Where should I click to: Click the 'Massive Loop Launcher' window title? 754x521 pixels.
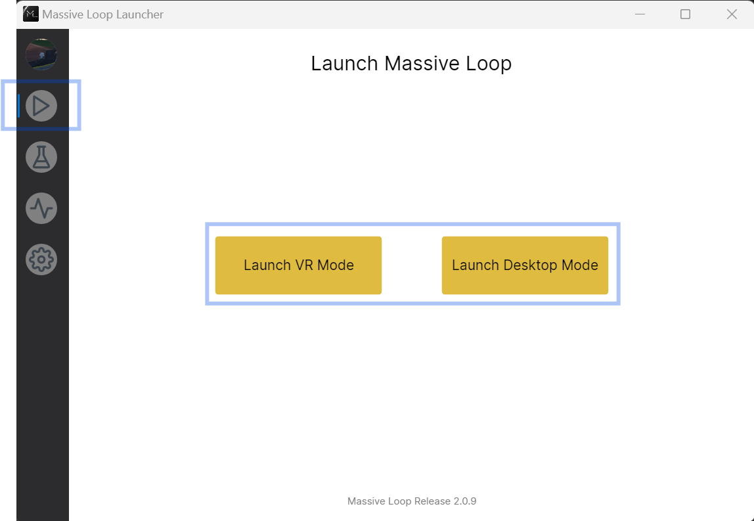[x=103, y=14]
